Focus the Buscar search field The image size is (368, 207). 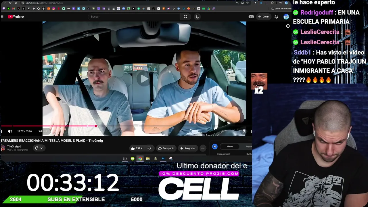pyautogui.click(x=135, y=17)
